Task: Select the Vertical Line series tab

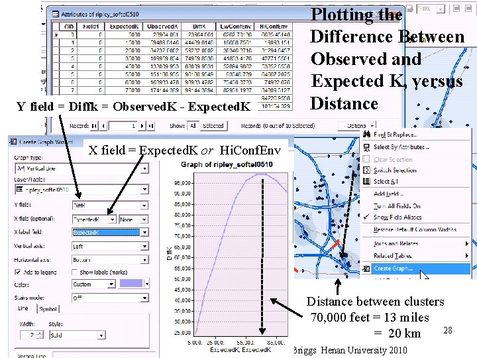Action: (32, 355)
